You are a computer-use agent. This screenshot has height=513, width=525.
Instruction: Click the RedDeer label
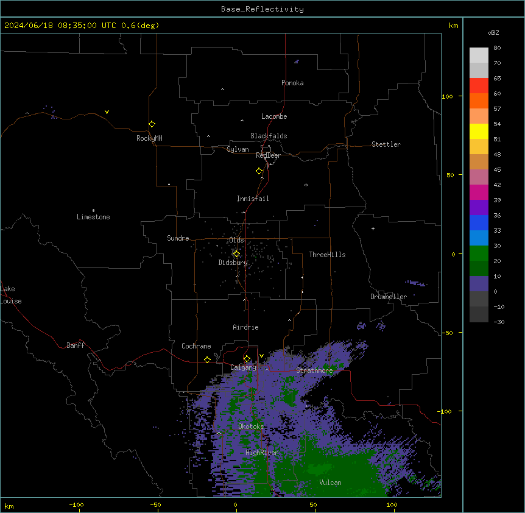point(268,155)
